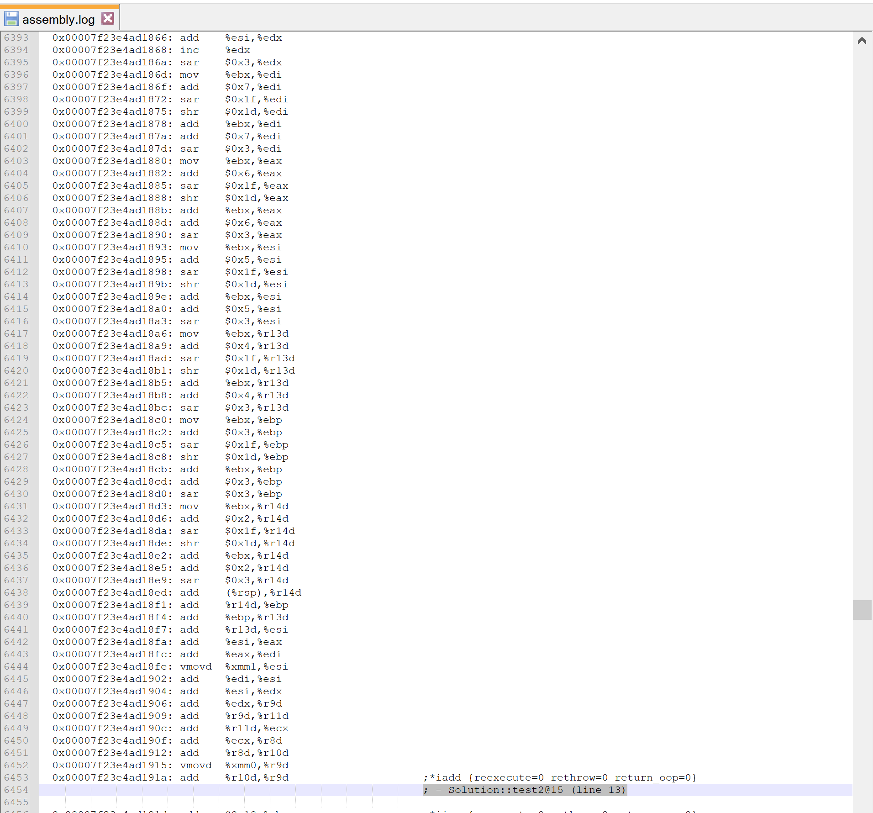Click operand '%r14d,%ebp' on line 6439
873x813 pixels.
point(257,605)
